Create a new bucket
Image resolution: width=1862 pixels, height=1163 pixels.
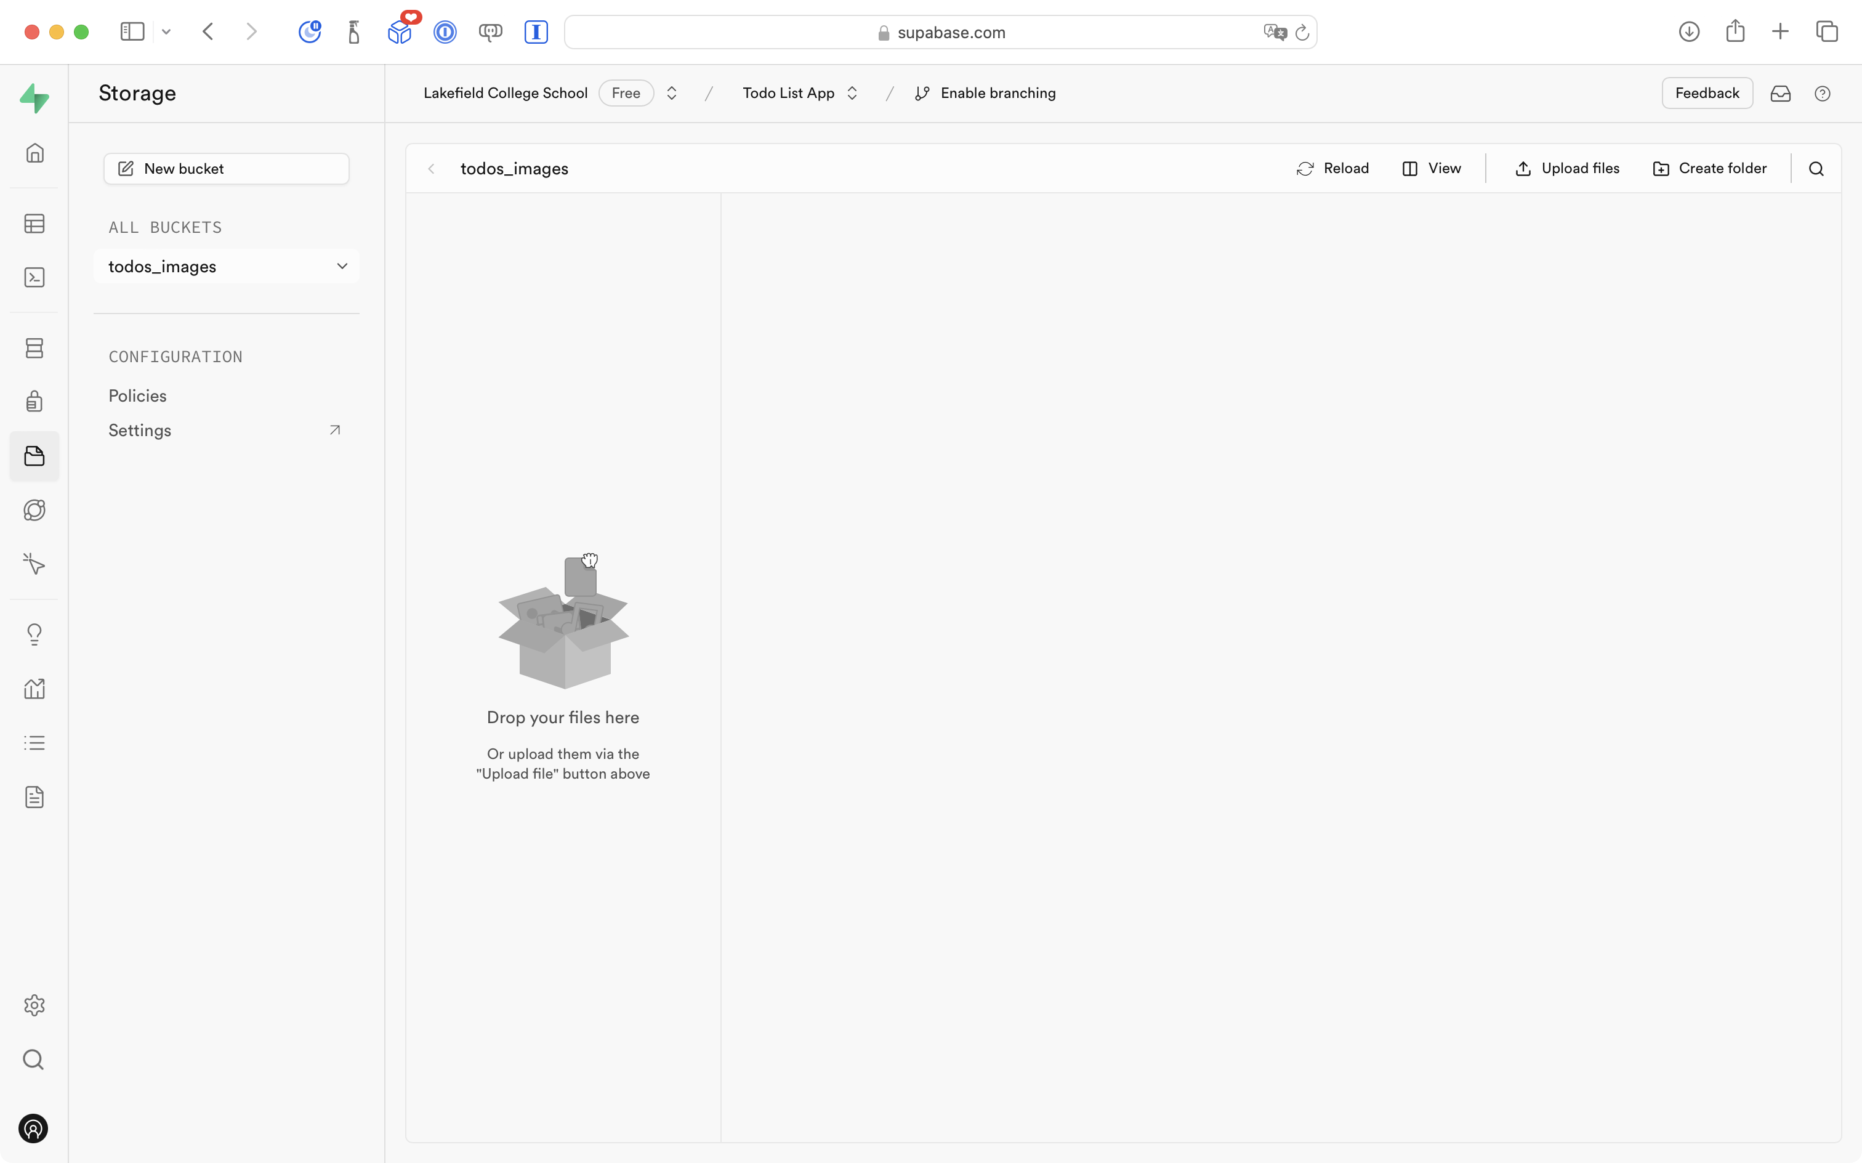[x=225, y=168]
